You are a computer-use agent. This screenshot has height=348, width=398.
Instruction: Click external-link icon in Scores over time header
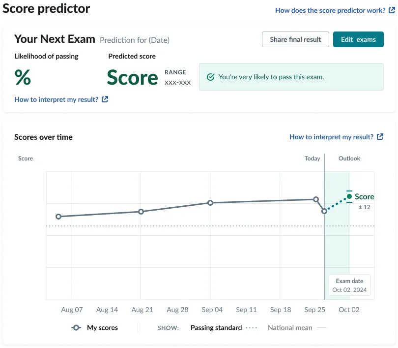[380, 136]
